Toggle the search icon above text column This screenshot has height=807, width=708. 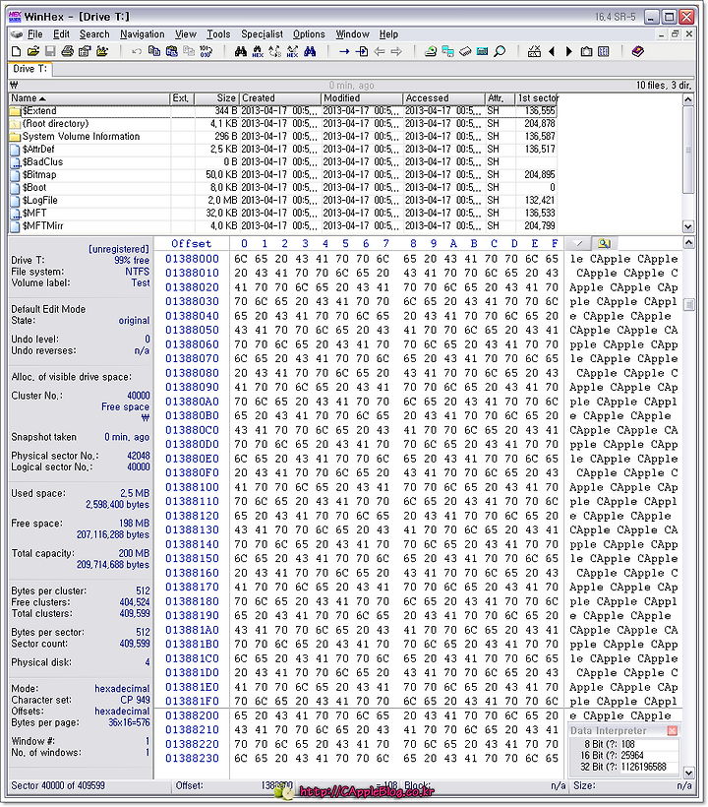pos(604,243)
